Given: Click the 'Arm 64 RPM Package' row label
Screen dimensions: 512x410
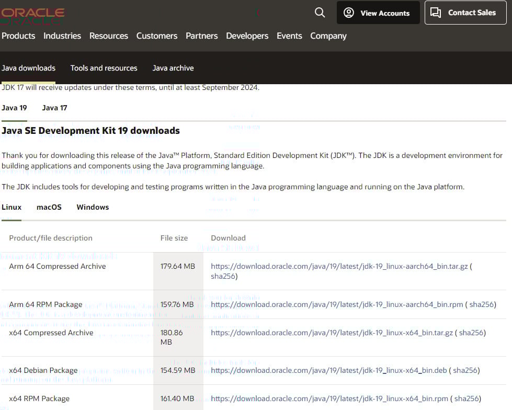Looking at the screenshot, I should point(45,304).
